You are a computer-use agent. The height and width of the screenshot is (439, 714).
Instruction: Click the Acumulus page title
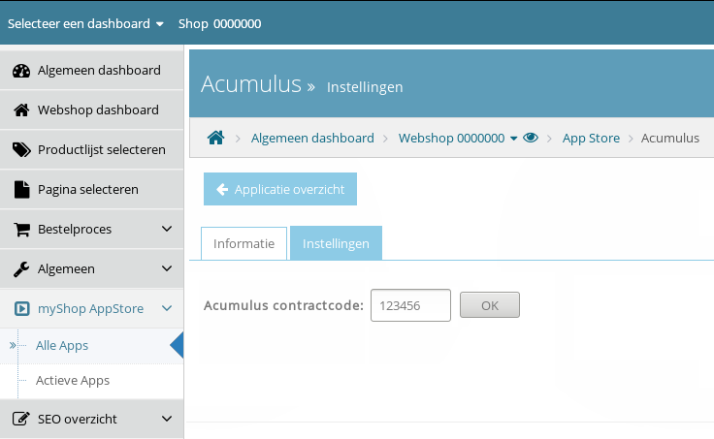251,84
